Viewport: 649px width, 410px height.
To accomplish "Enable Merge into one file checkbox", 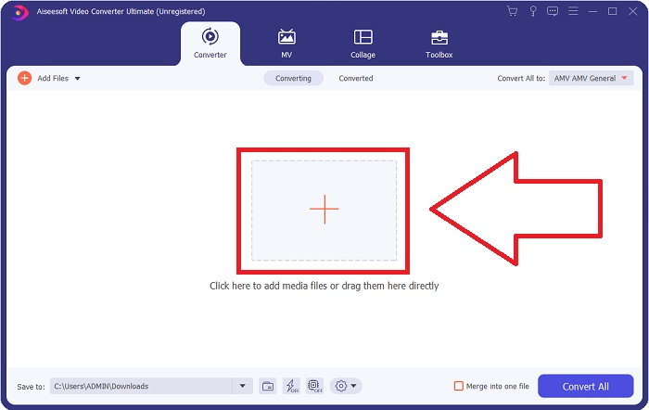I will click(x=459, y=386).
